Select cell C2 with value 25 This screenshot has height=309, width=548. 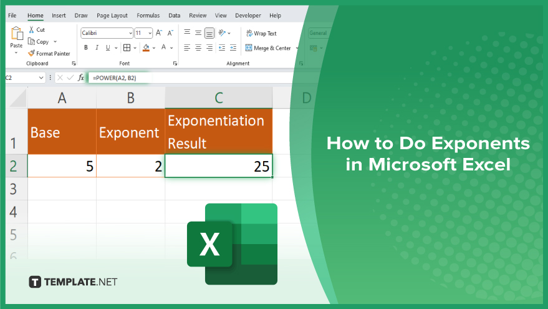pos(219,166)
